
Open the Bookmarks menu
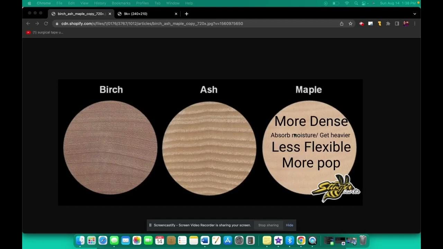click(121, 3)
